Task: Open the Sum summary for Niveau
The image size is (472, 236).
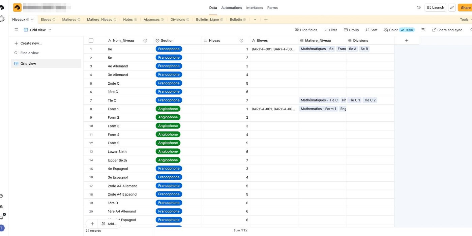Action: coord(240,230)
